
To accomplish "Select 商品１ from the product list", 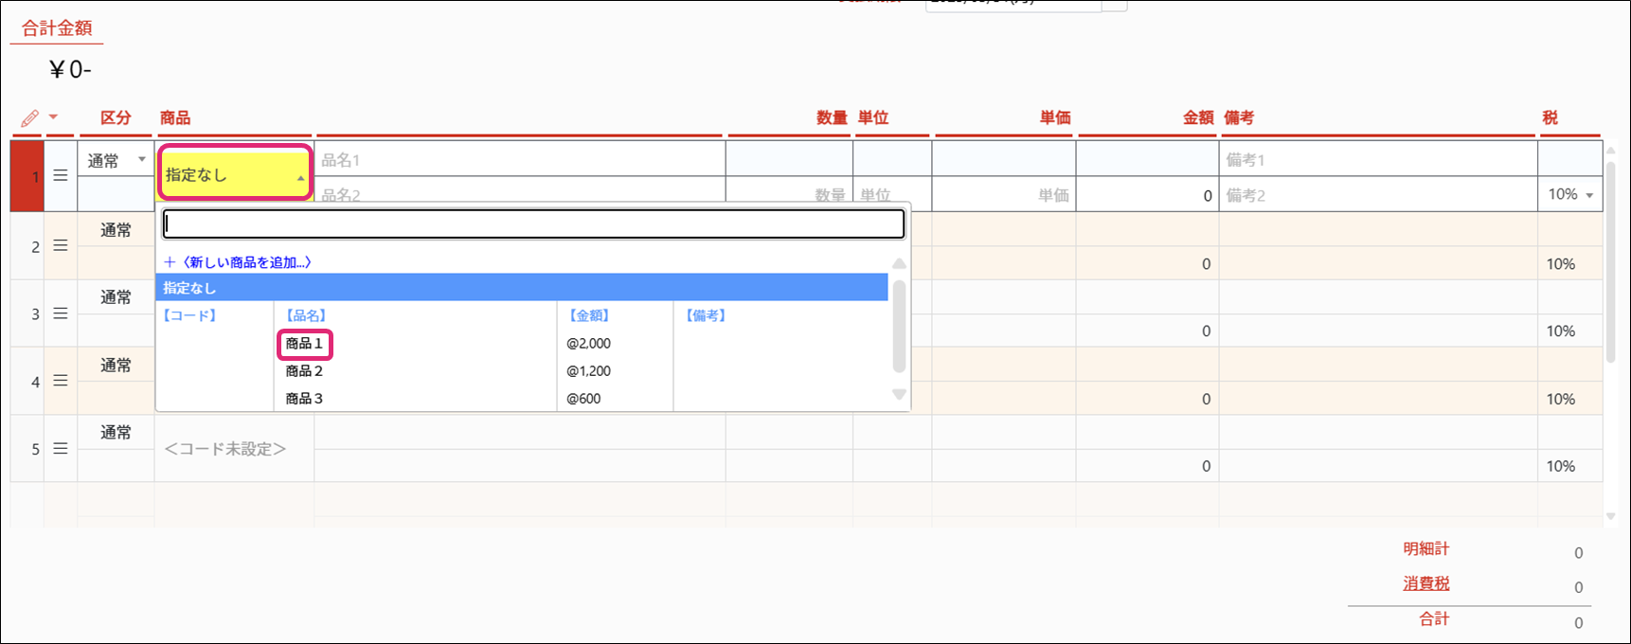I will pos(304,344).
